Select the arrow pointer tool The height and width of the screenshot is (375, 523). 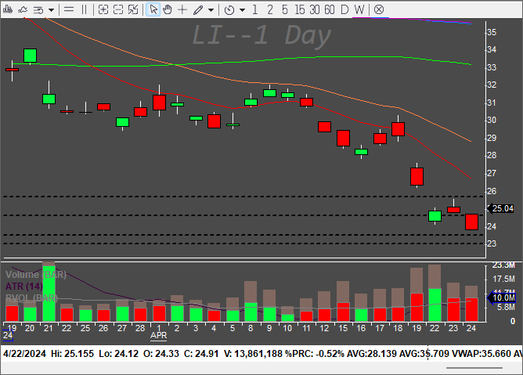153,9
